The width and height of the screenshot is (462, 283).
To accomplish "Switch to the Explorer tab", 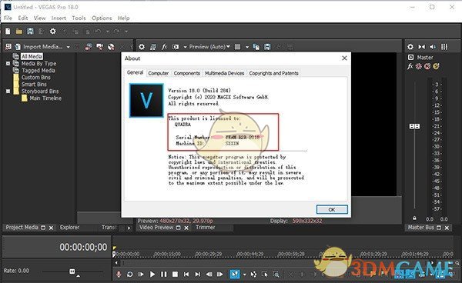I will pos(69,227).
